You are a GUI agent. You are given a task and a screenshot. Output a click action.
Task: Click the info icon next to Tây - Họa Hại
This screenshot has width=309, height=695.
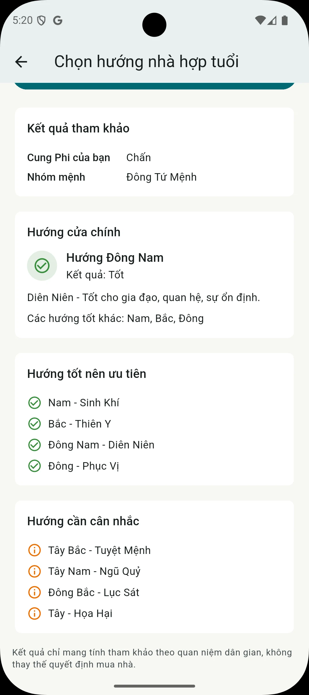(x=35, y=613)
